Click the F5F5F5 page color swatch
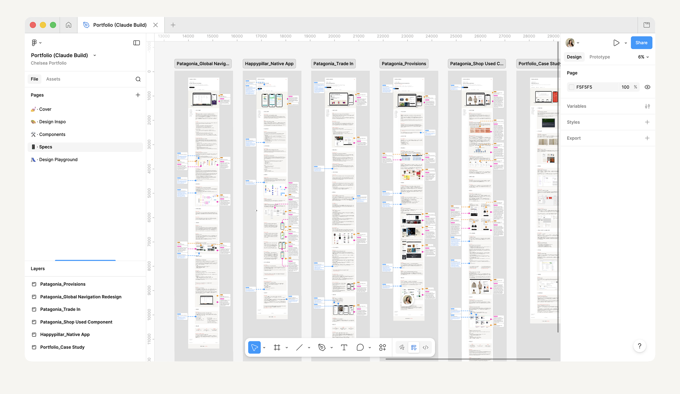This screenshot has height=394, width=680. tap(572, 87)
